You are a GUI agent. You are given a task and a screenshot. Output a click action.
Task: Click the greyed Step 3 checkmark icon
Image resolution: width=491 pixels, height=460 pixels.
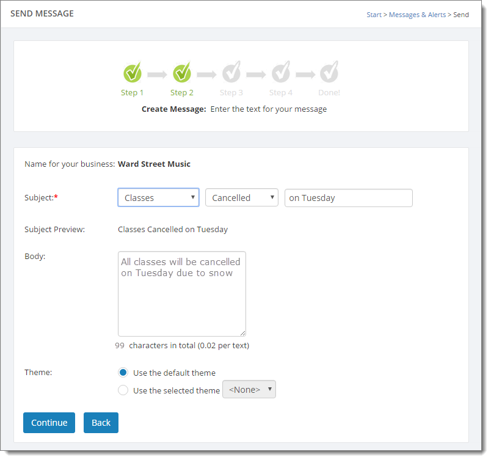coord(231,72)
